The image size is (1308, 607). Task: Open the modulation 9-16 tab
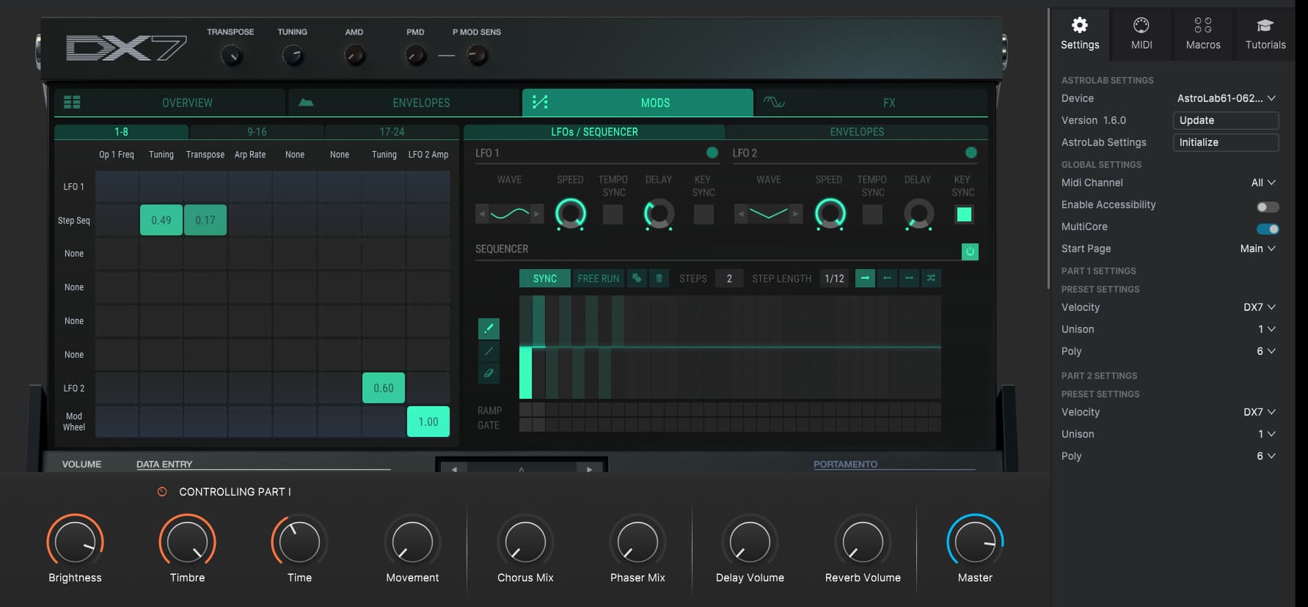pos(257,132)
